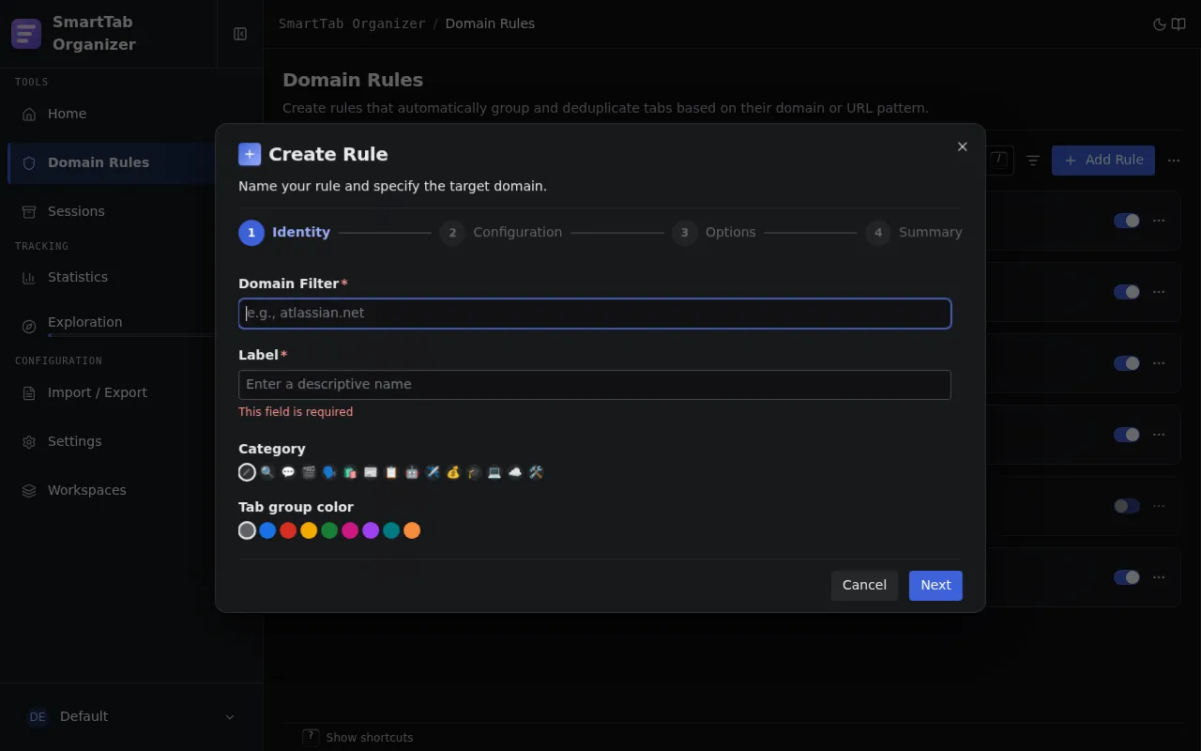The image size is (1201, 751).
Task: Choose the airplane travel category
Action: point(433,472)
